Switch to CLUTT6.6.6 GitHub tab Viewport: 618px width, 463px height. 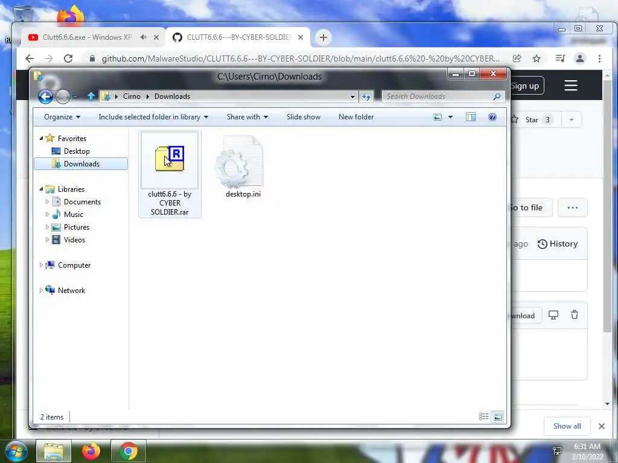pos(238,37)
